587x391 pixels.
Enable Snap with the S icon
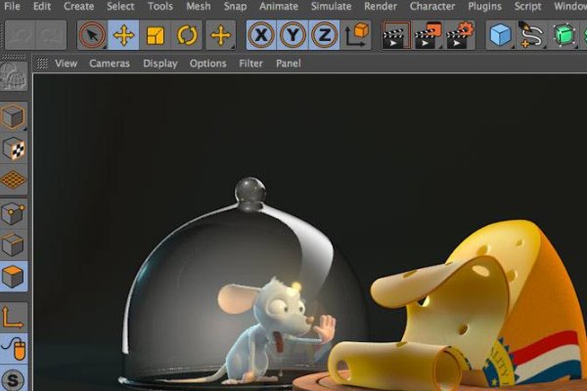[15, 379]
